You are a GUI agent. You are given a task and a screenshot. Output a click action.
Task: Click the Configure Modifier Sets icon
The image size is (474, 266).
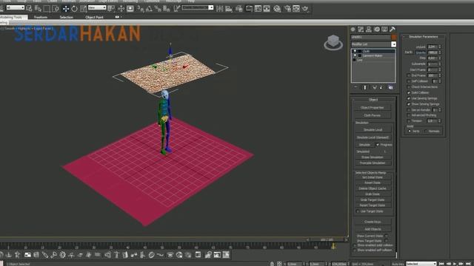(391, 87)
